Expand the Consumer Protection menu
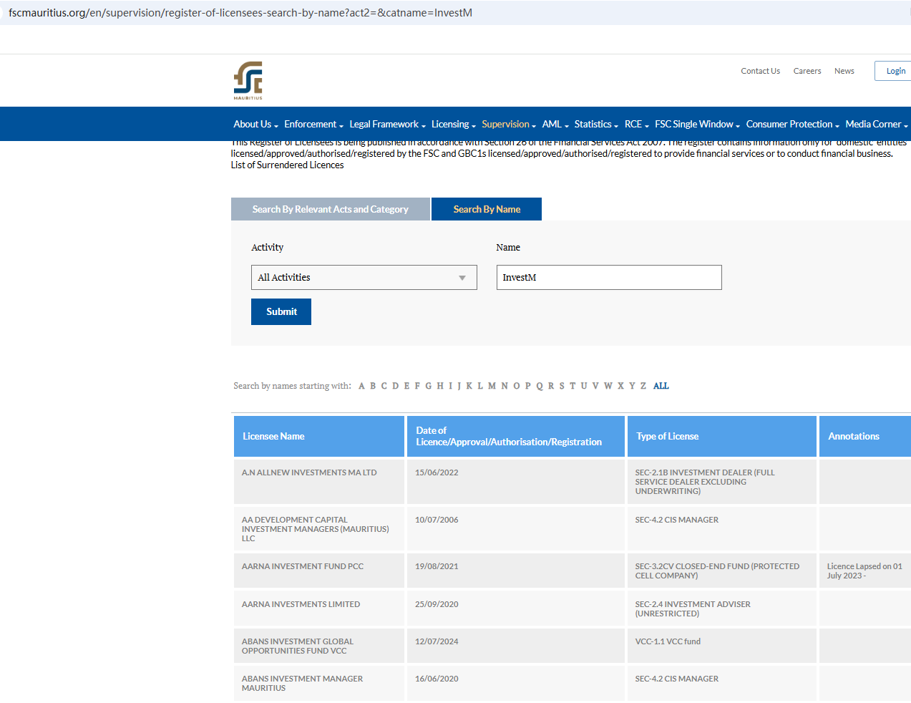Image resolution: width=911 pixels, height=703 pixels. click(x=792, y=125)
